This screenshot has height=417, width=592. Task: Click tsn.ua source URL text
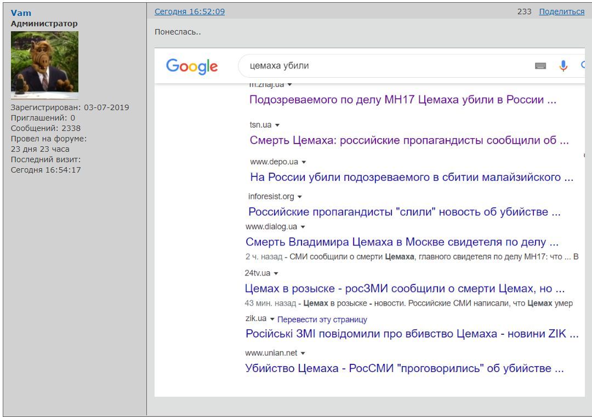pyautogui.click(x=260, y=124)
